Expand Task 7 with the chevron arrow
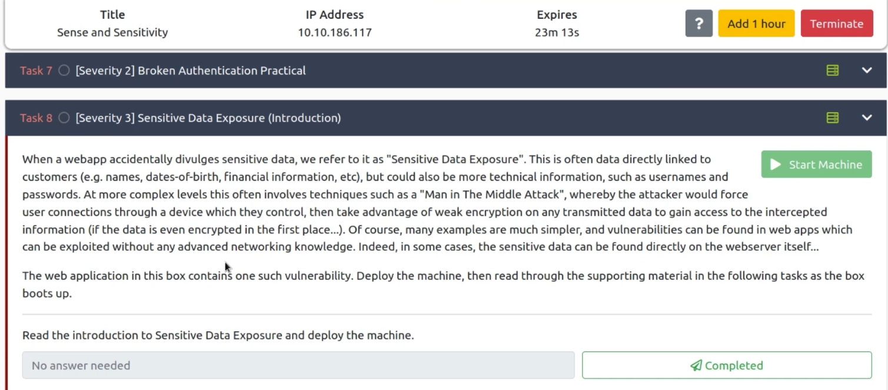 coord(866,70)
